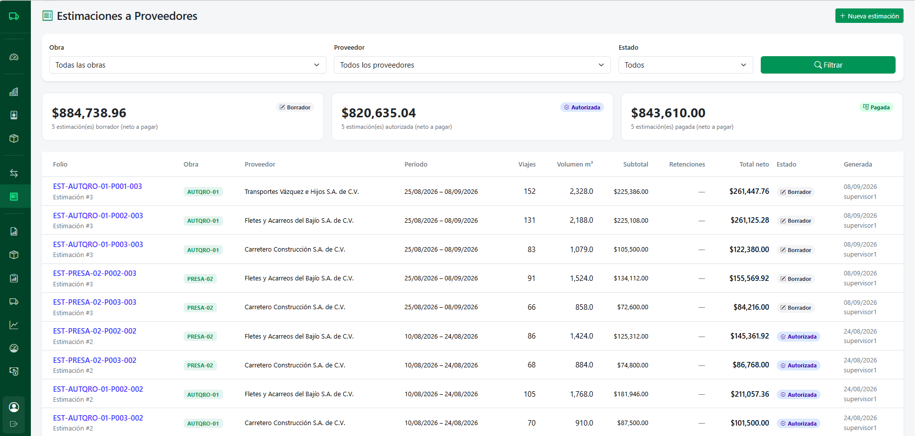Image resolution: width=915 pixels, height=436 pixels.
Task: Click subtotal $134,112.00
Action: click(x=631, y=278)
